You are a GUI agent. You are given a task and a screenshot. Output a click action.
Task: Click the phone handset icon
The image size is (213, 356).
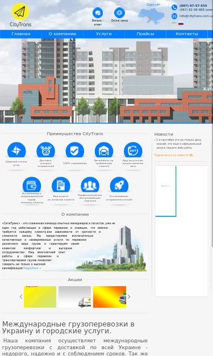pos(174,7)
